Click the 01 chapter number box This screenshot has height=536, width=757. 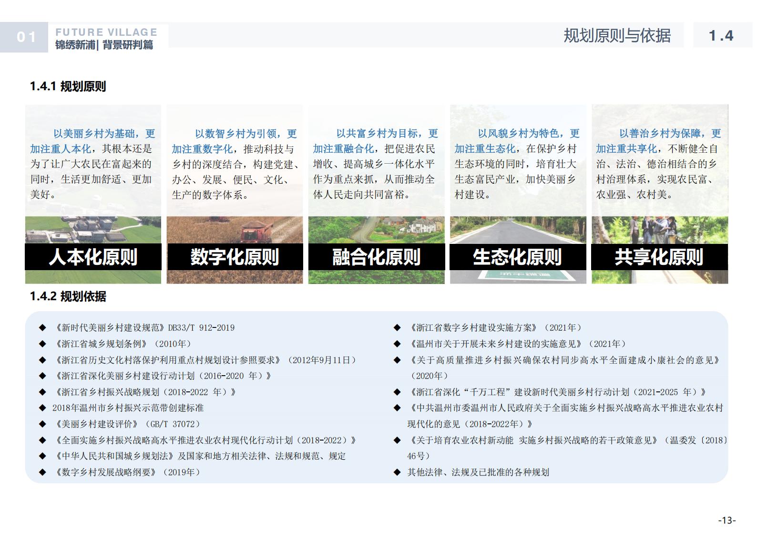click(x=24, y=37)
